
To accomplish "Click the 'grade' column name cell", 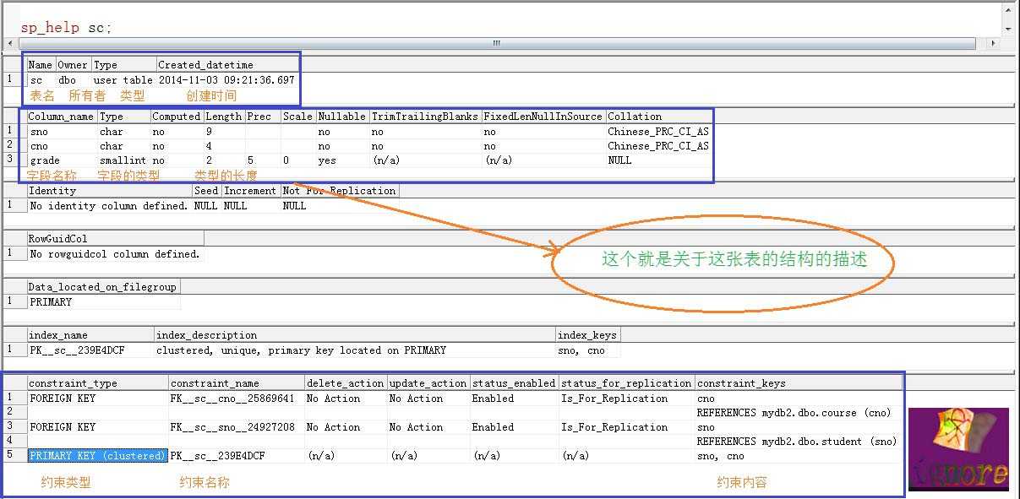I will 63,160.
